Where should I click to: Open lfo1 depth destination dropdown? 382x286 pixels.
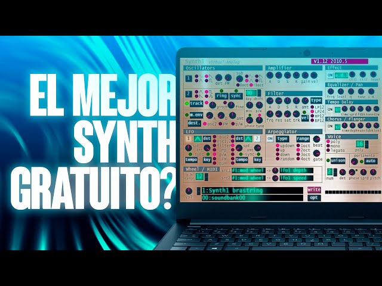coord(297,170)
